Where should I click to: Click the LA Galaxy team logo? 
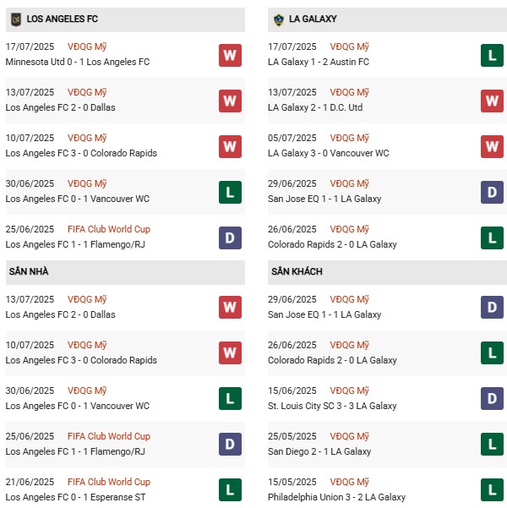click(x=278, y=19)
